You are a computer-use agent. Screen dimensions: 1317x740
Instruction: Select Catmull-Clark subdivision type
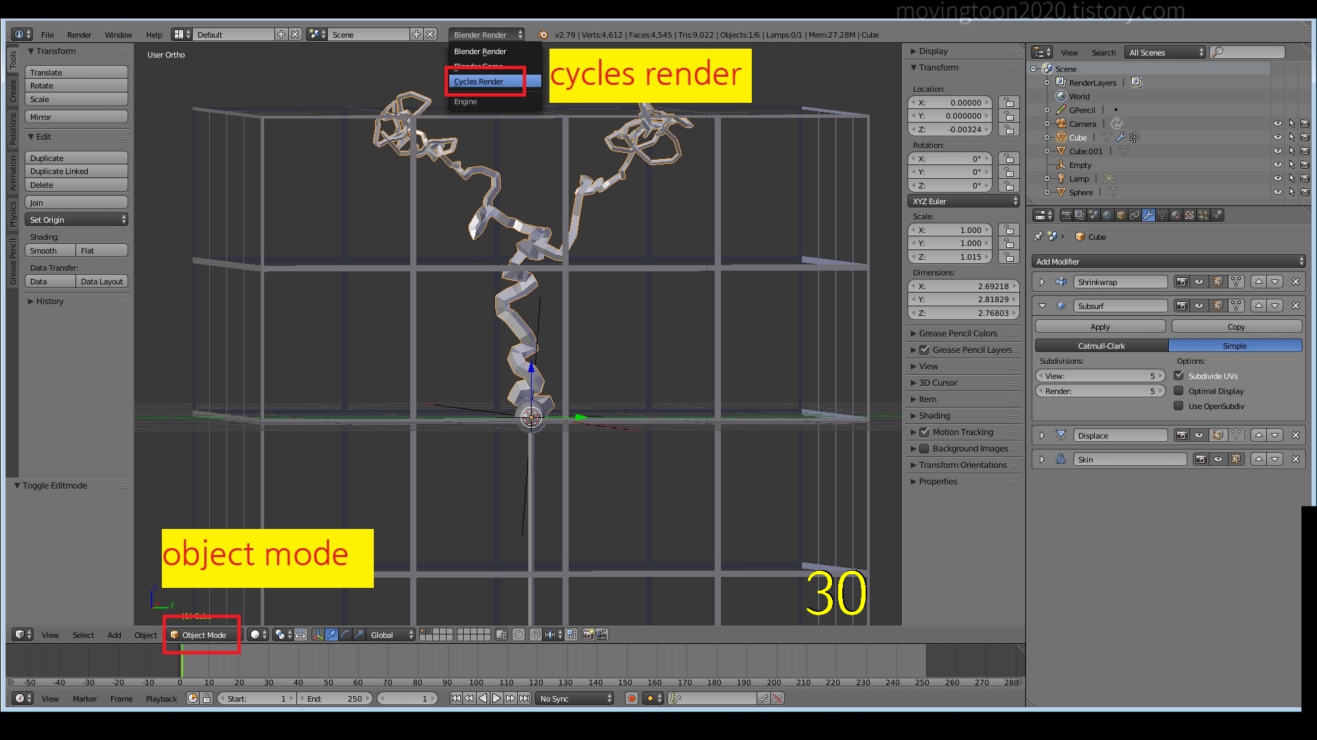coord(1102,345)
